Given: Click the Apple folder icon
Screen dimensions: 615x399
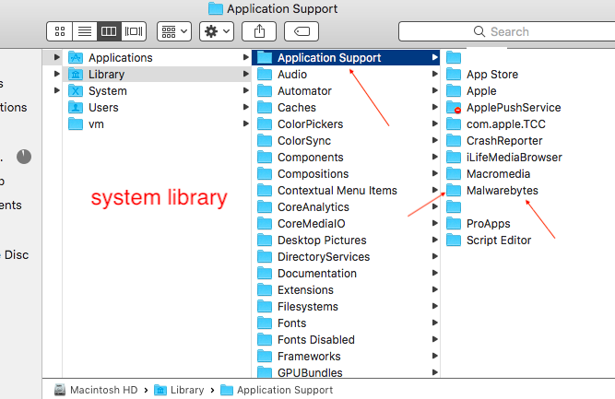Looking at the screenshot, I should click(x=454, y=91).
